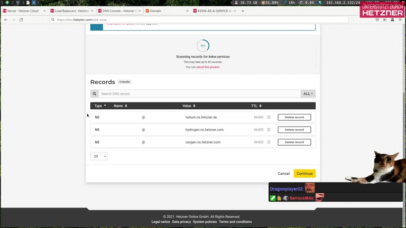Screen dimensions: 406x228
Task: Click the @ name in the hydrogen row
Action: tap(143, 130)
